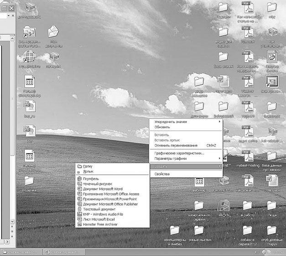This screenshot has width=286, height=256.
Task: Create a new Точечный рисунок
Action: coord(112,184)
